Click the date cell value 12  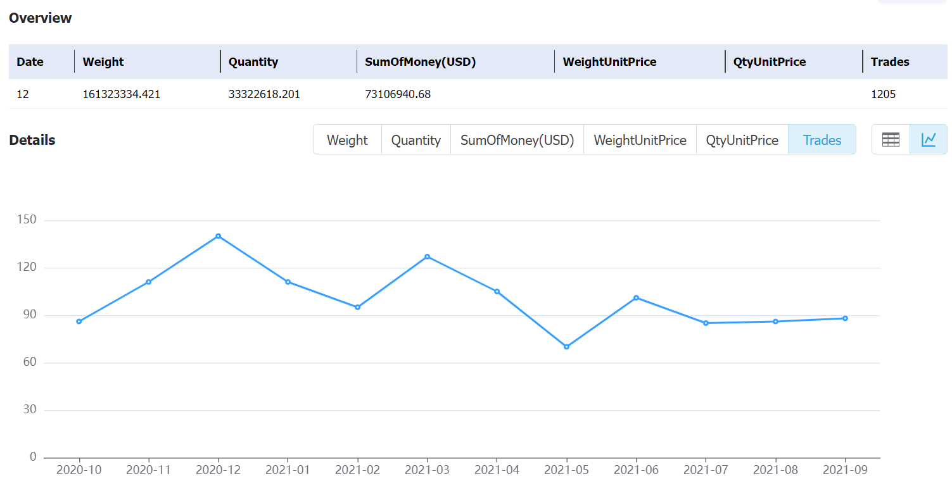(x=23, y=94)
